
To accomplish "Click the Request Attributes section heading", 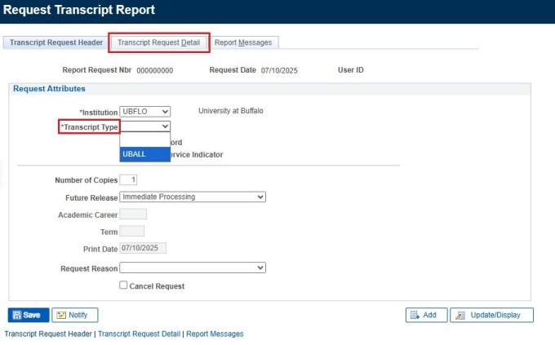I will (49, 88).
